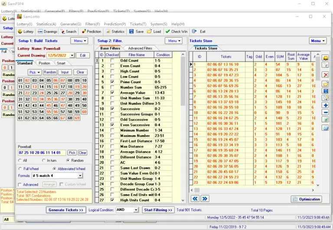Uncheck the Successive filter checkbox
Viewport: 333px width, 230px height.
(x=112, y=109)
